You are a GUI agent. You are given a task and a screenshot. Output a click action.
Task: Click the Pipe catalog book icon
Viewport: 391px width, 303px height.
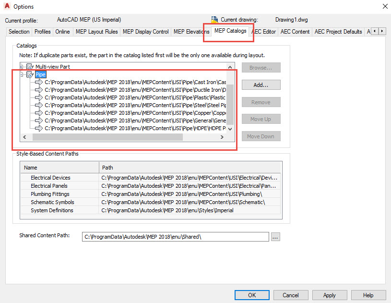click(29, 74)
